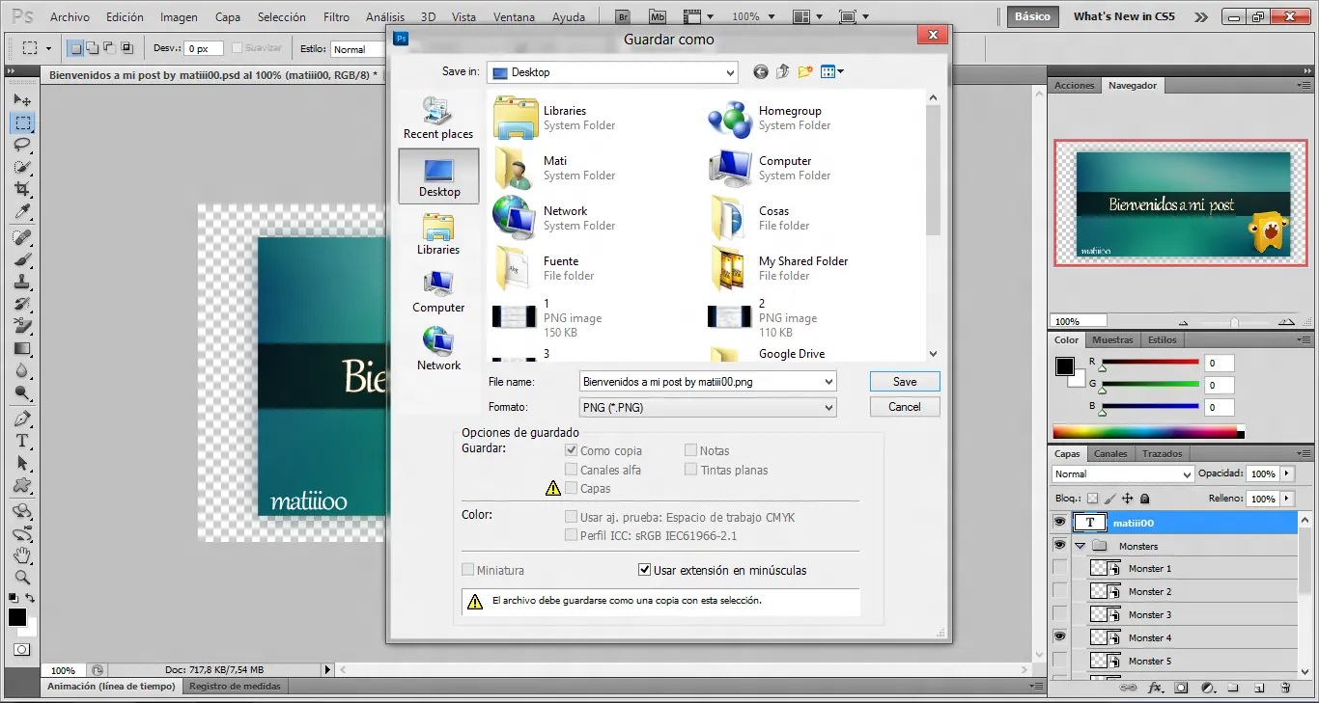Image resolution: width=1319 pixels, height=703 pixels.
Task: Select the Horizontal Type tool
Action: (22, 441)
